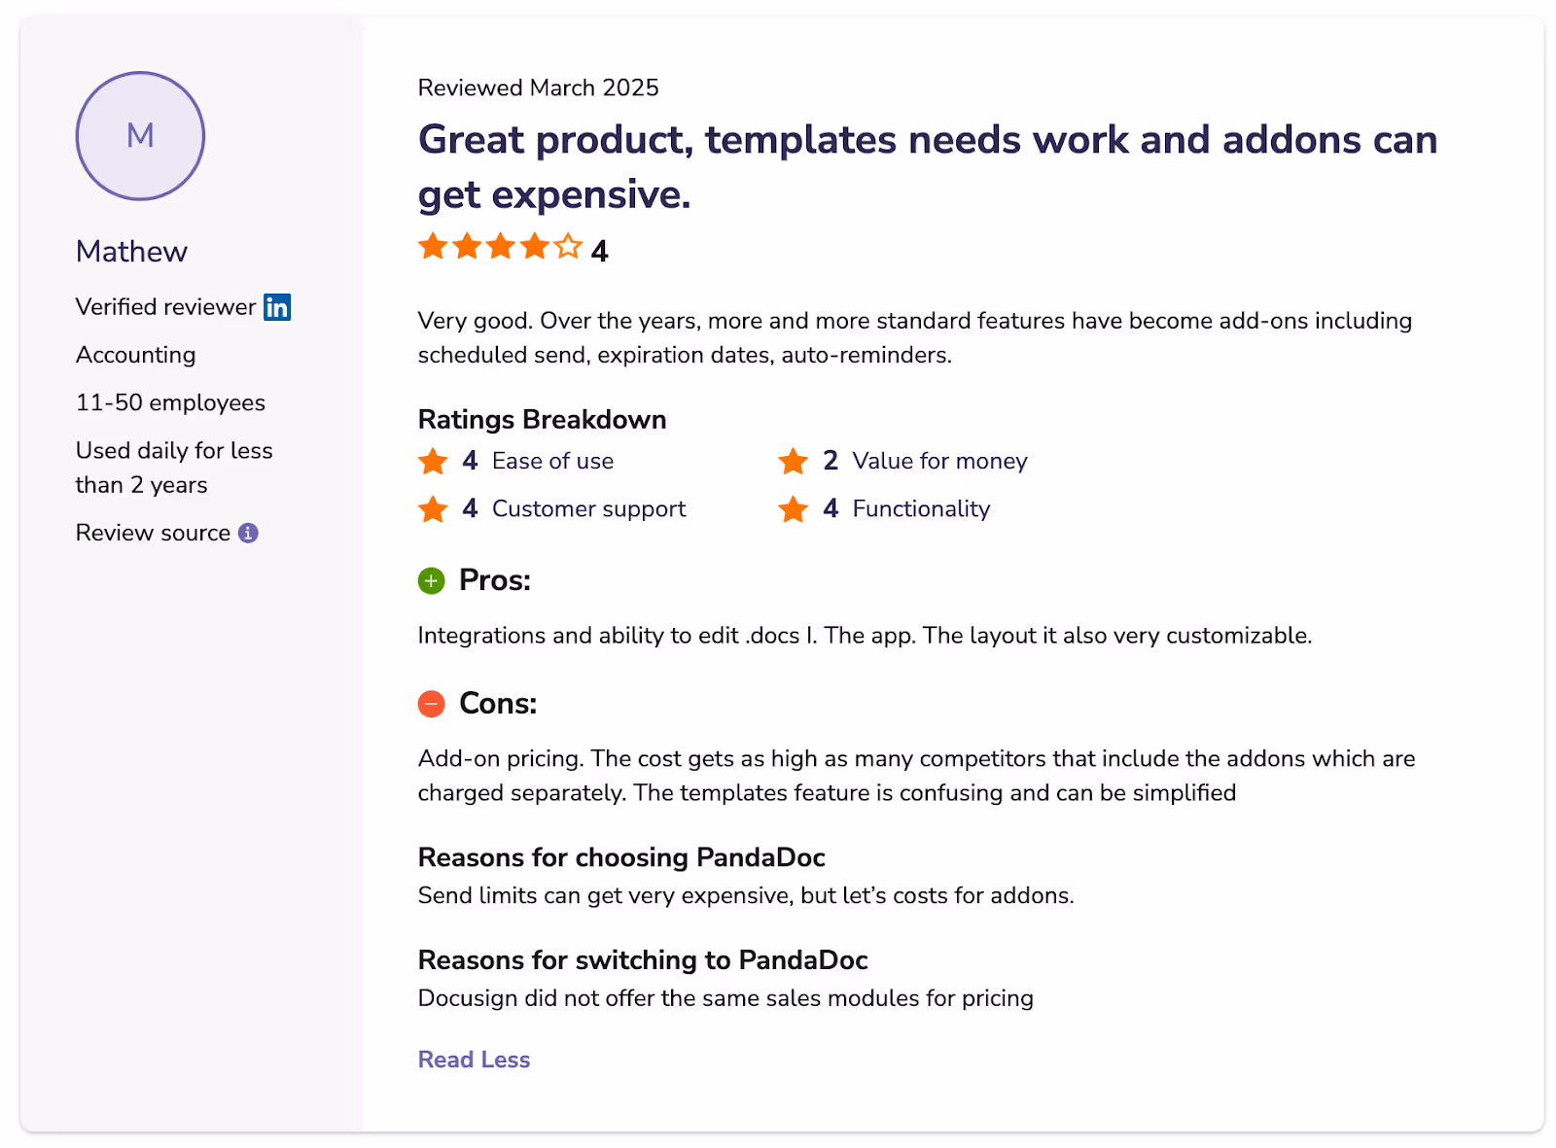Click the star icon beside Ease of use

click(x=433, y=461)
